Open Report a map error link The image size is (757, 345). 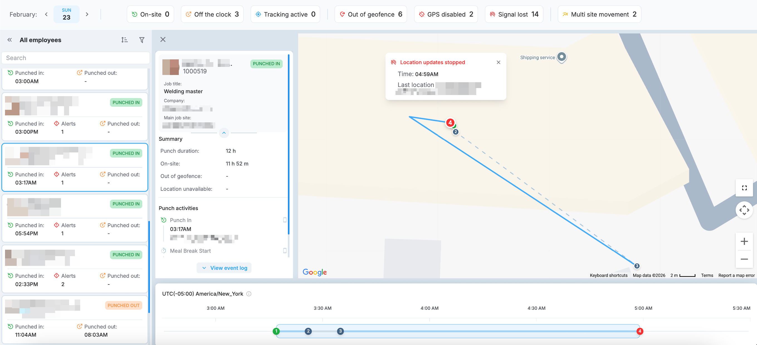(736, 275)
